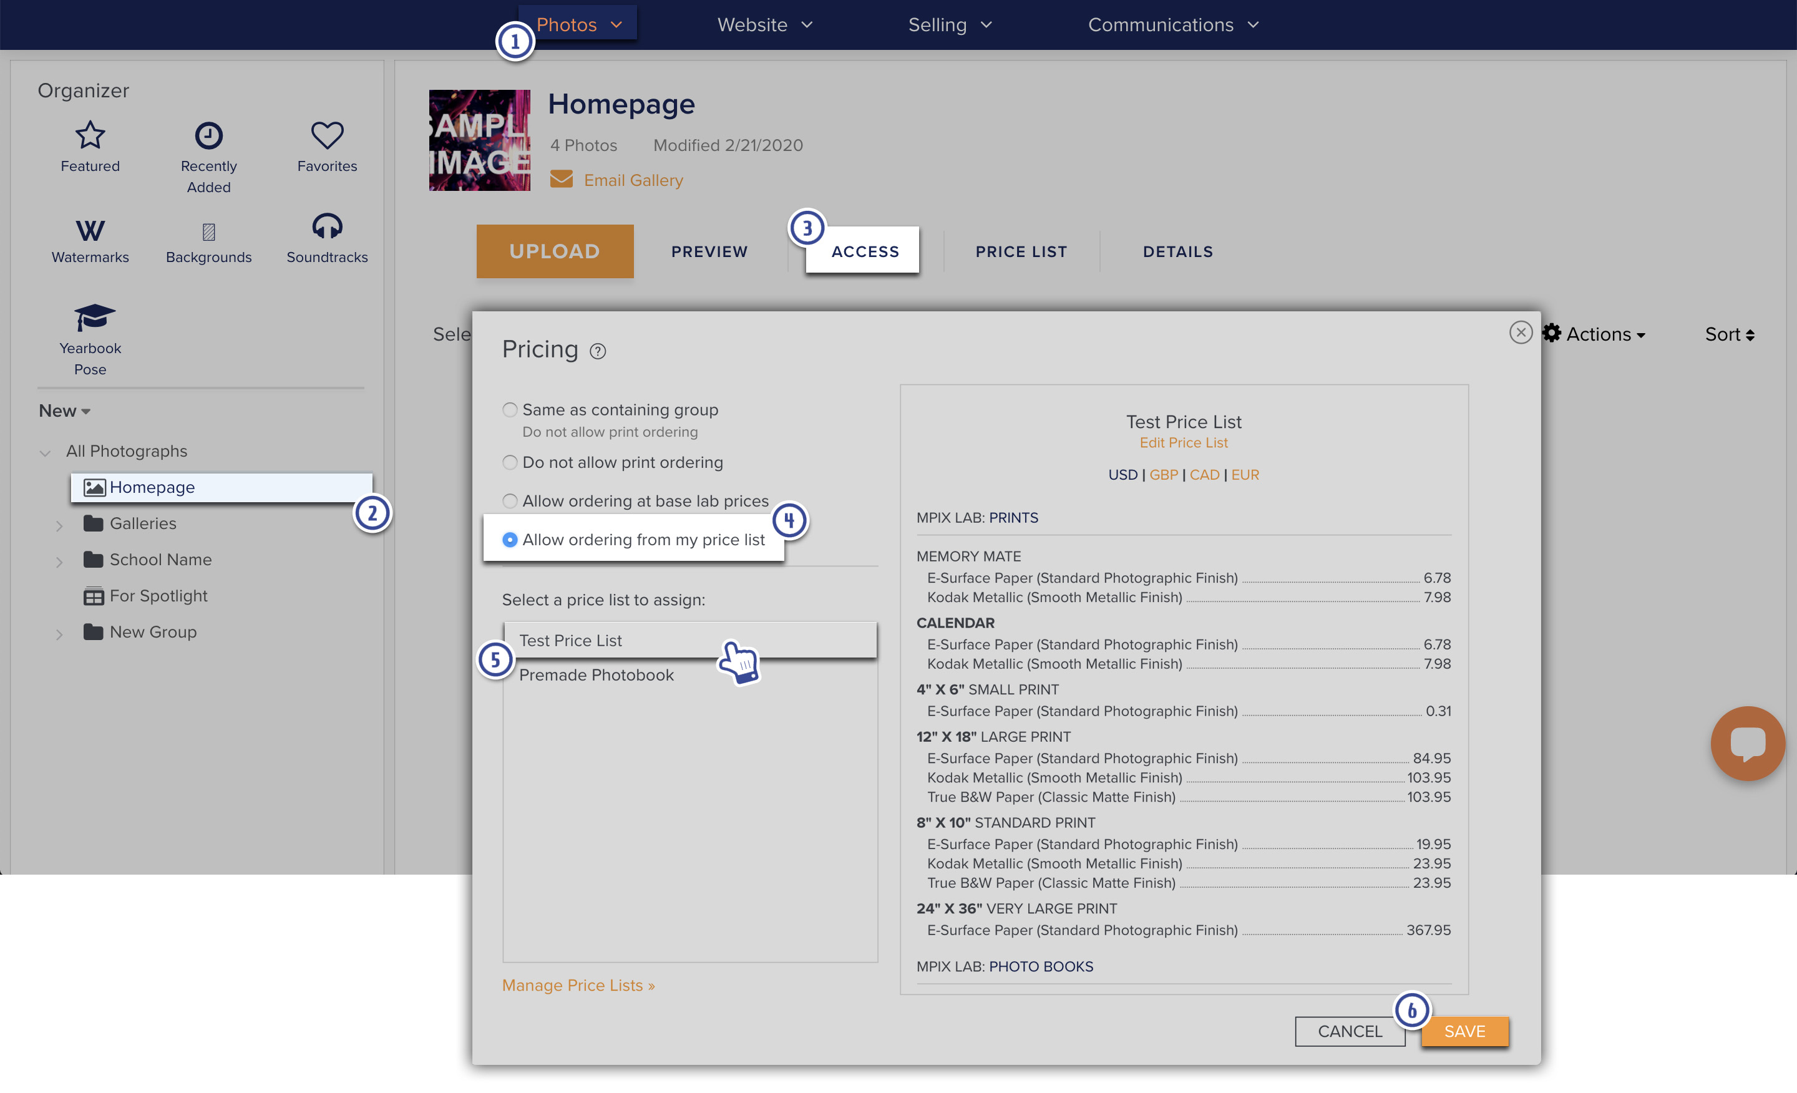Click the Email Gallery envelope icon
The height and width of the screenshot is (1093, 1797).
tap(561, 180)
